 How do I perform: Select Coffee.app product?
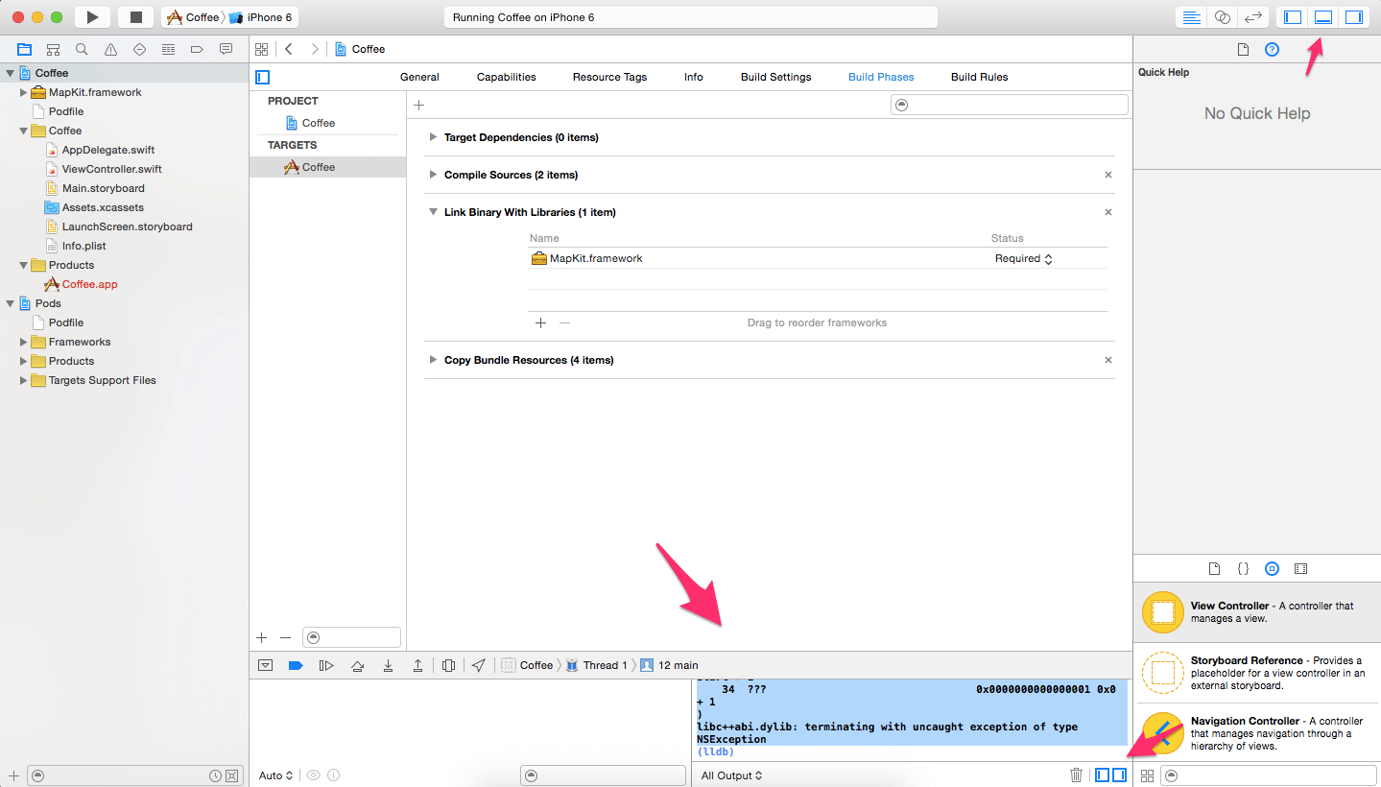pyautogui.click(x=89, y=284)
